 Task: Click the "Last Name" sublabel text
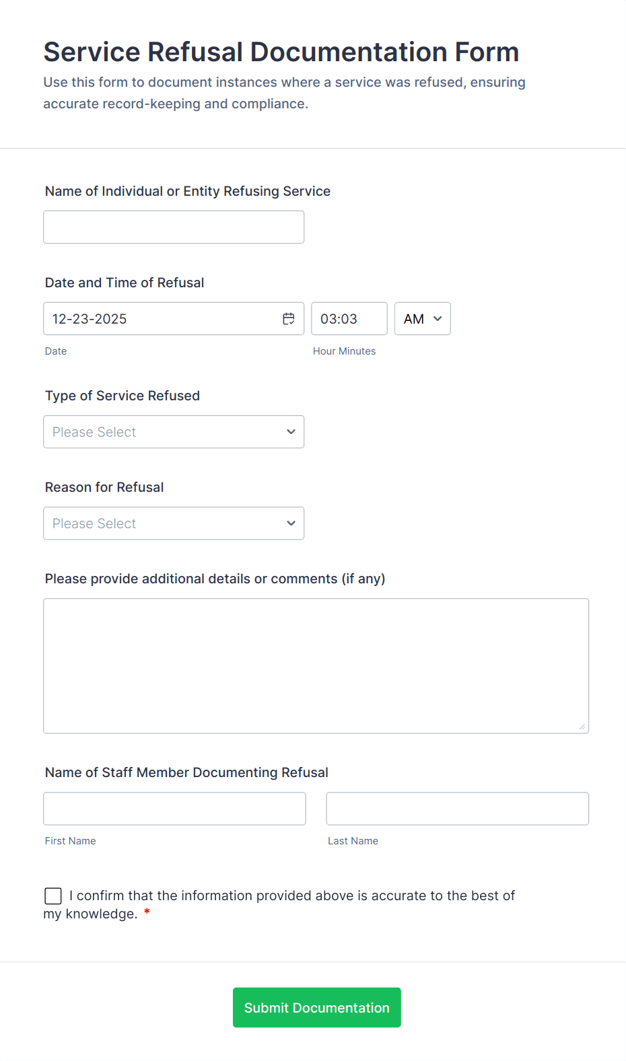(x=353, y=841)
